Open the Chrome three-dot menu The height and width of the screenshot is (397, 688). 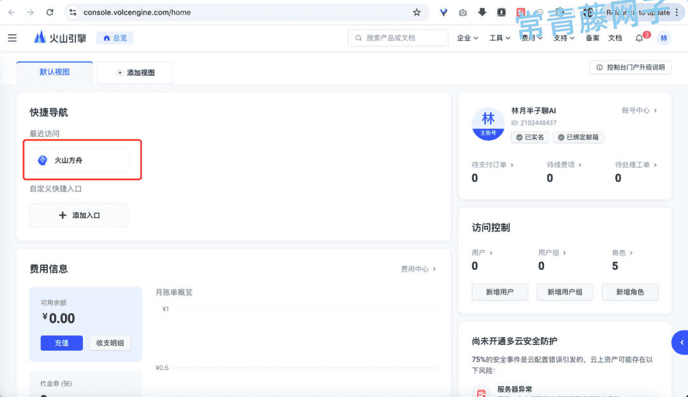pyautogui.click(x=677, y=12)
